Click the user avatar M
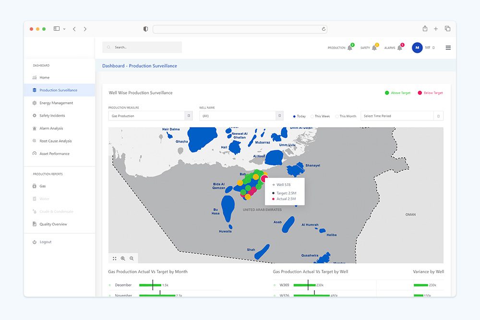The height and width of the screenshot is (320, 480). (417, 47)
